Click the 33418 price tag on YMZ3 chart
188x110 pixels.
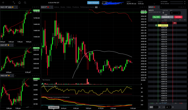click(x=36, y=79)
